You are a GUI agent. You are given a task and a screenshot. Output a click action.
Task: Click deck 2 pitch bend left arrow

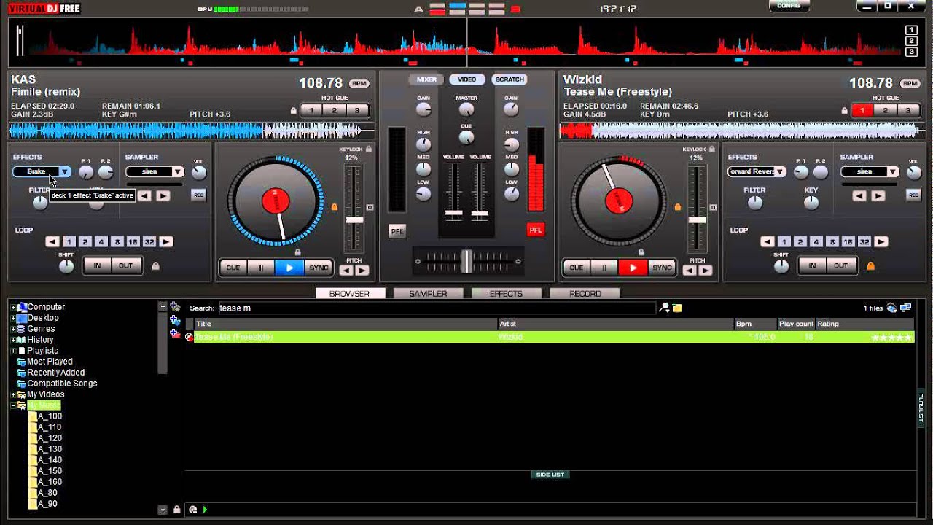point(690,271)
